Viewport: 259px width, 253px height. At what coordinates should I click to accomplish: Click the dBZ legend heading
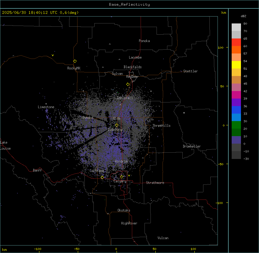click(x=243, y=16)
